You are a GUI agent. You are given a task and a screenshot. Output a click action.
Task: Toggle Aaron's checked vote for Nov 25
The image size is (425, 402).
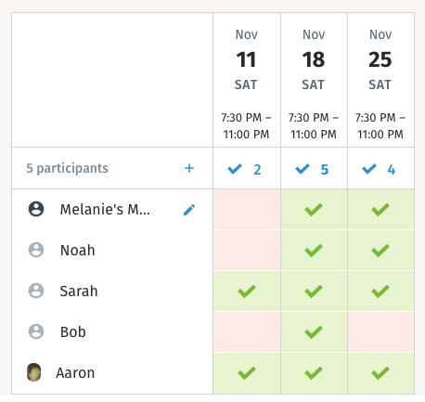tap(380, 373)
